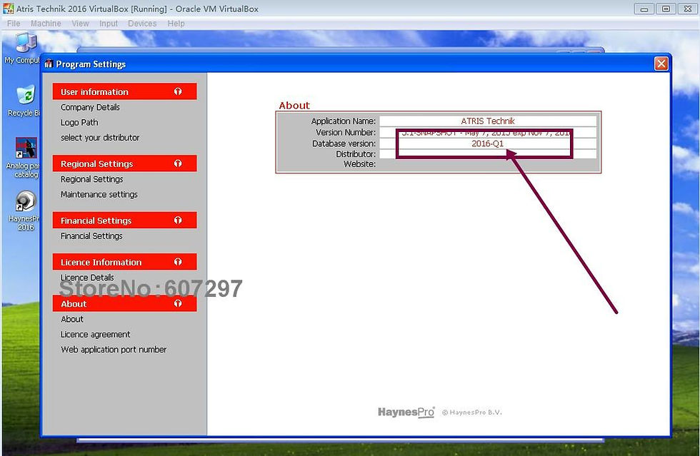Open the VirtualBox Machine menu
The height and width of the screenshot is (456, 700).
(x=46, y=24)
